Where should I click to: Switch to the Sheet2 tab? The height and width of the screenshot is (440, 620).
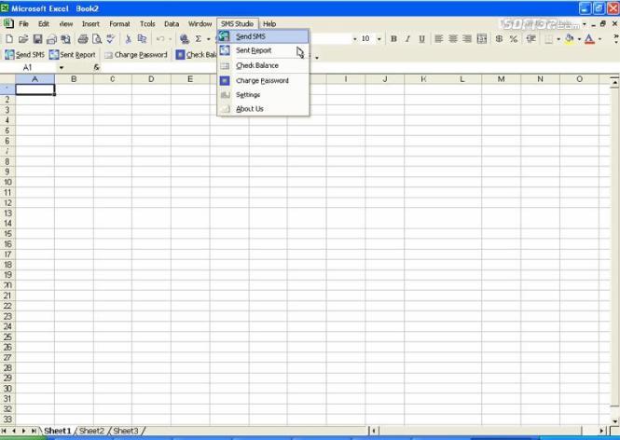click(x=91, y=431)
